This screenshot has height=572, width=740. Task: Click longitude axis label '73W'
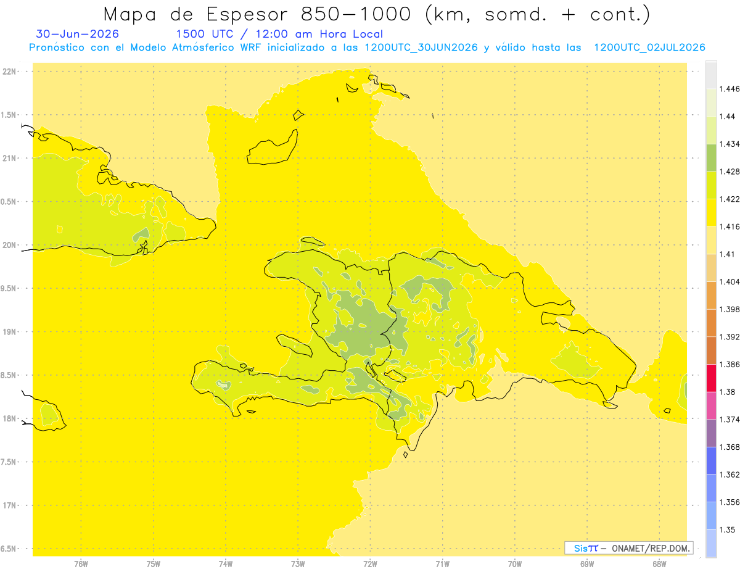click(298, 563)
